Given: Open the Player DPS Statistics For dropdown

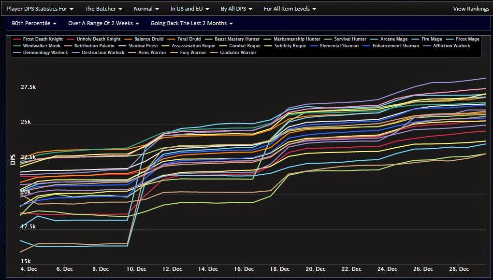Looking at the screenshot, I should (x=40, y=9).
